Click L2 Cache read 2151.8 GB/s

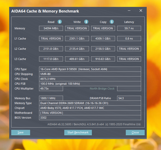51,49
